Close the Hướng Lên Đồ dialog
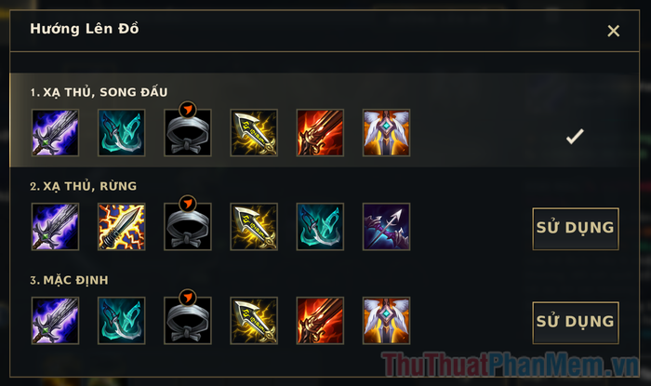Image resolution: width=651 pixels, height=386 pixels. tap(613, 31)
